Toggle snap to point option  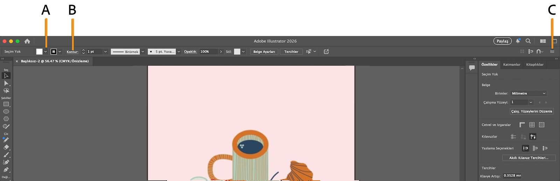coord(525,148)
